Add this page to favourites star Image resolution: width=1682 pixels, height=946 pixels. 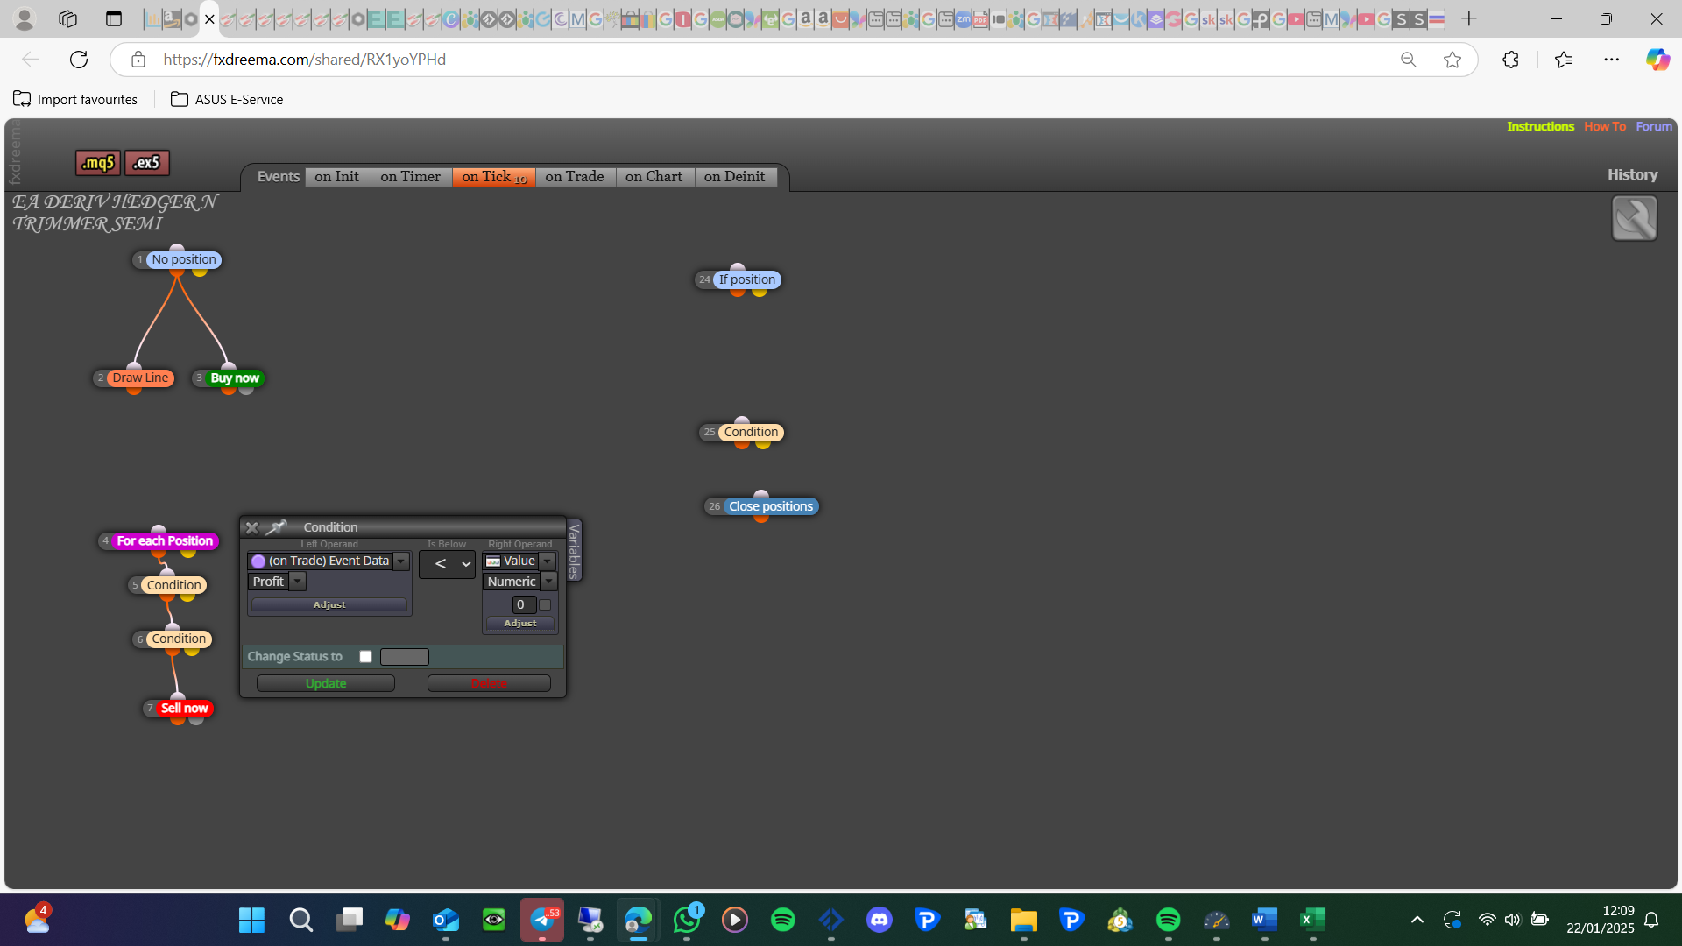point(1452,60)
